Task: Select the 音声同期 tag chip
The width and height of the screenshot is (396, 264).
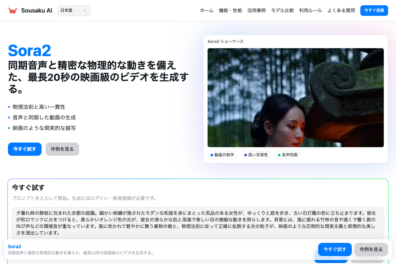Action: tap(288, 155)
